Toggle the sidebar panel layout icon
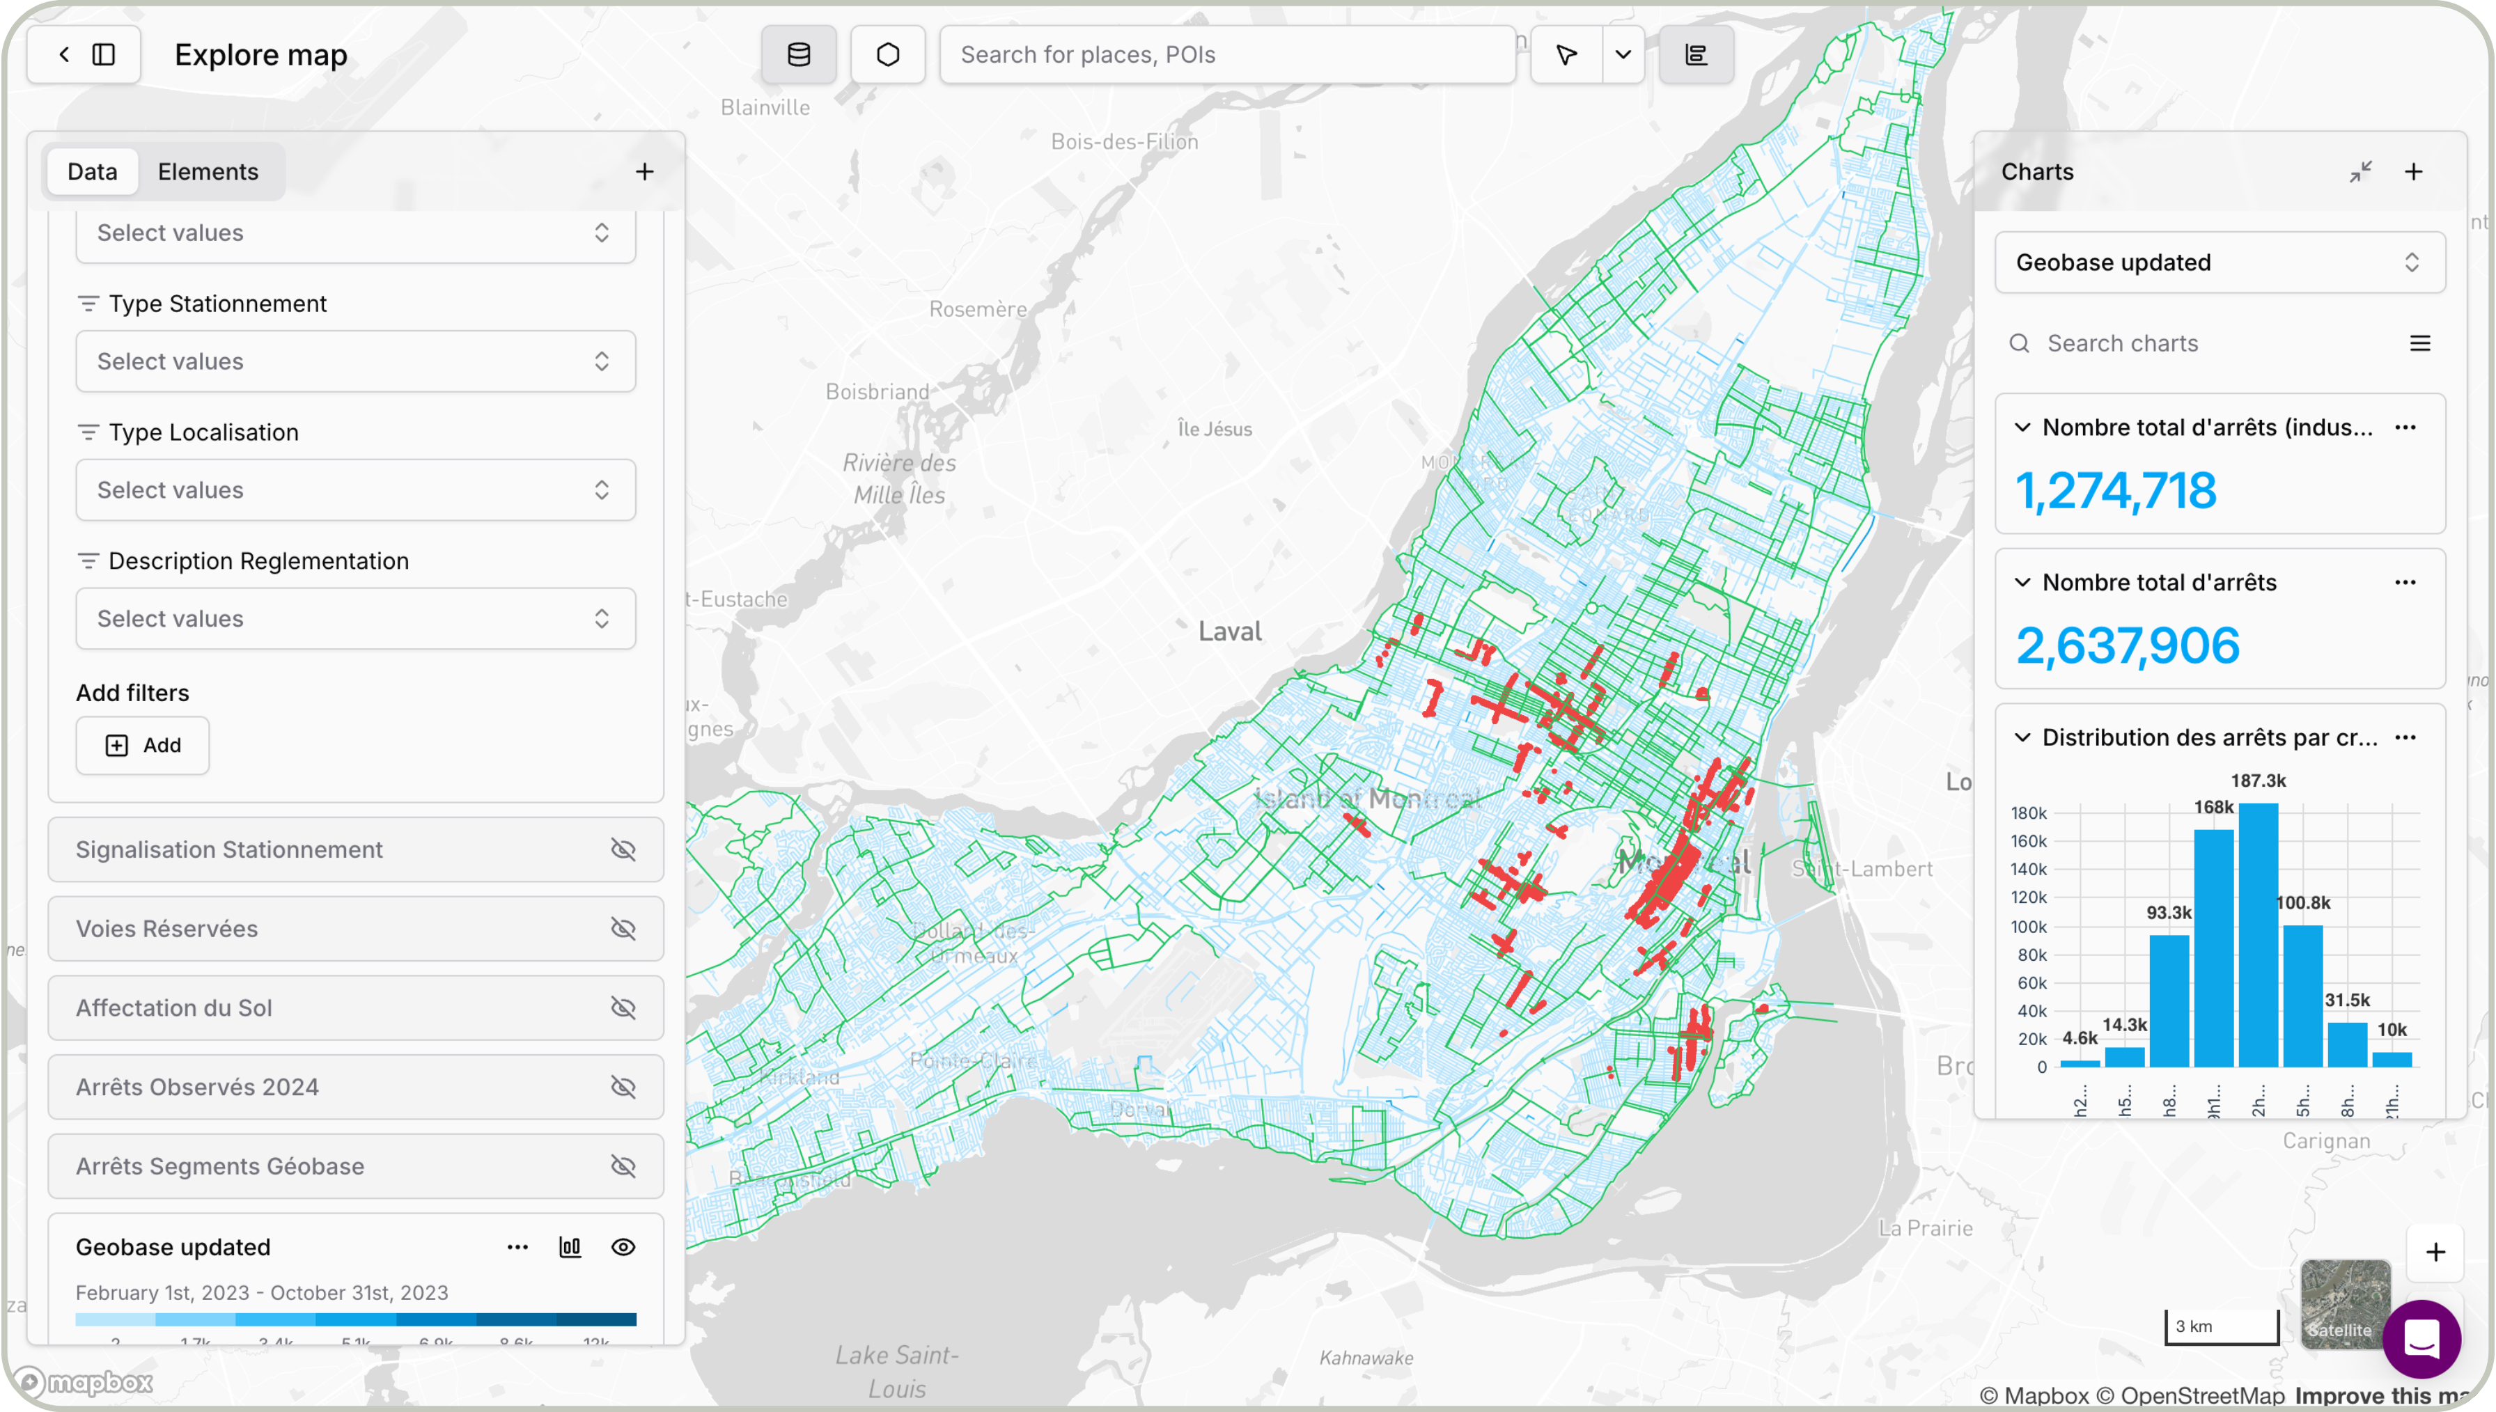The height and width of the screenshot is (1412, 2496). (x=104, y=55)
